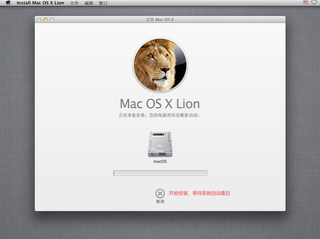Click the Wi-Fi status icon

pyautogui.click(x=314, y=3)
